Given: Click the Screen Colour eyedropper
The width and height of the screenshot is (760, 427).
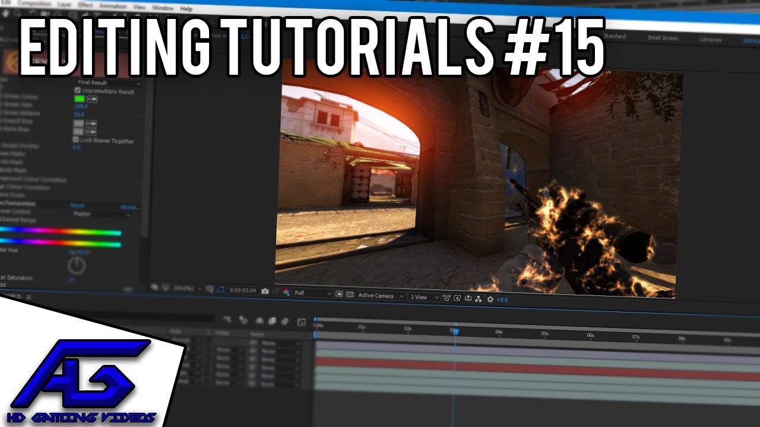Looking at the screenshot, I should pyautogui.click(x=92, y=99).
